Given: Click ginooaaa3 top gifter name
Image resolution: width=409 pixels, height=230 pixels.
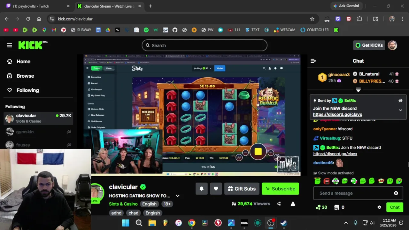Looking at the screenshot, I should pyautogui.click(x=339, y=75).
